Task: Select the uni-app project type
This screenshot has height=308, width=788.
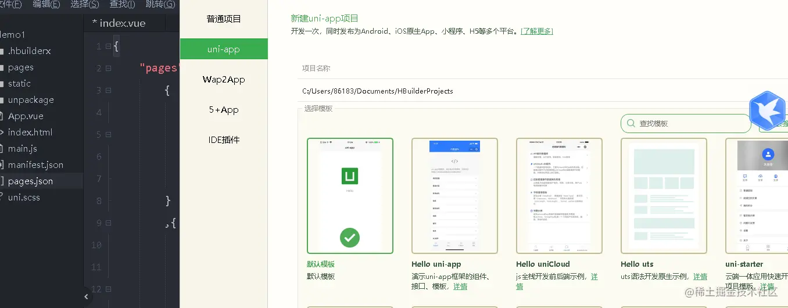Action: point(224,49)
